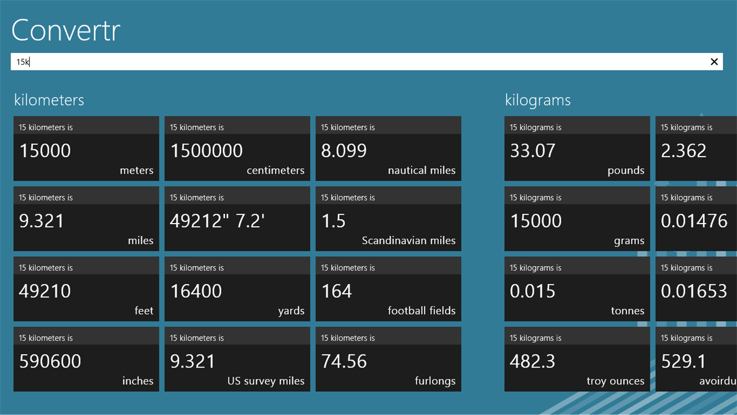Select the troy ounces result tile

[577, 359]
